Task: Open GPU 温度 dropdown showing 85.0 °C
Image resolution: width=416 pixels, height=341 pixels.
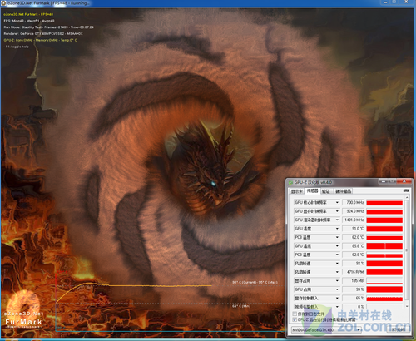Action: pos(337,246)
